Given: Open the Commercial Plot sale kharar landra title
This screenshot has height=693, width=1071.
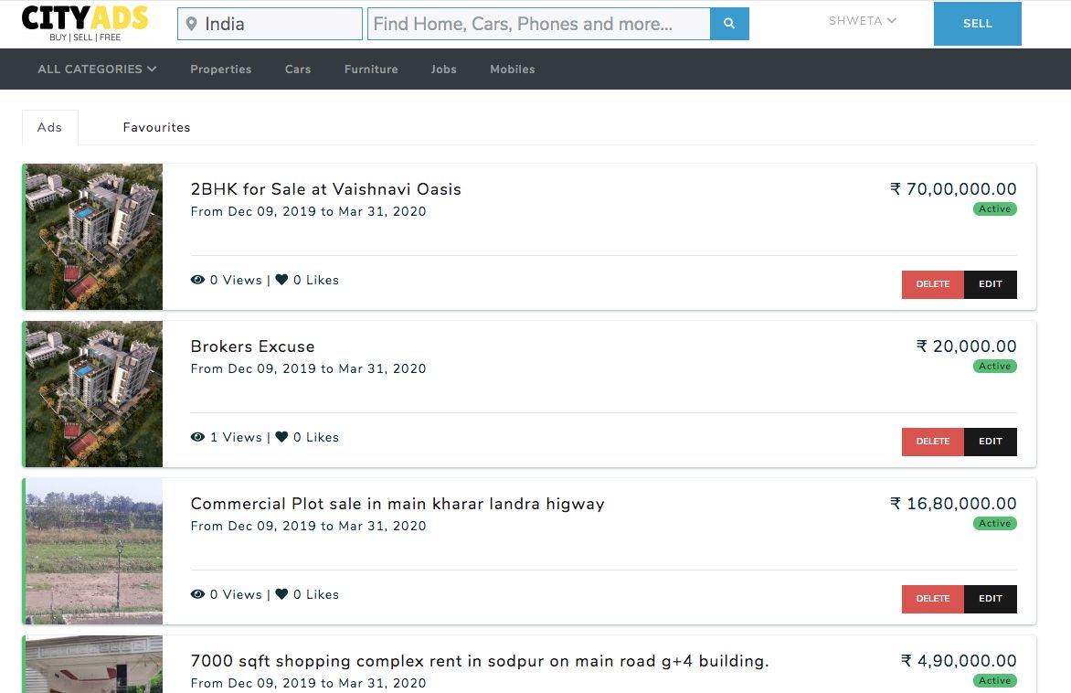Looking at the screenshot, I should tap(398, 504).
